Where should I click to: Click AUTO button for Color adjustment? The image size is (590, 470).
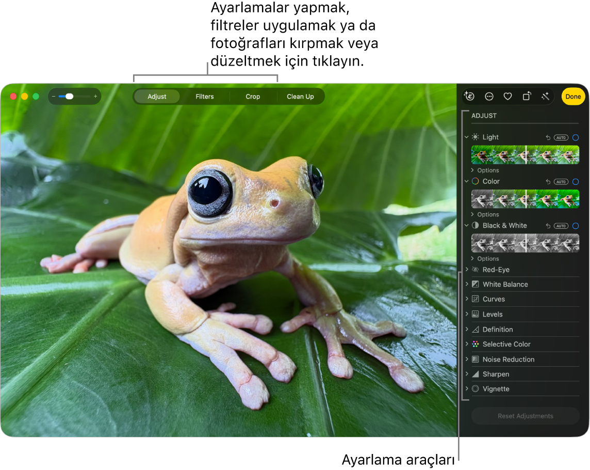coord(561,182)
